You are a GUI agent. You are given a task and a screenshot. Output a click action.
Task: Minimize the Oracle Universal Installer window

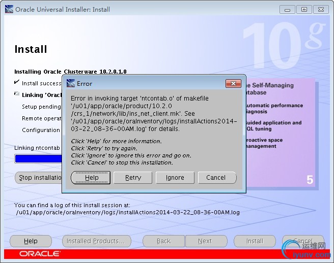[287, 10]
